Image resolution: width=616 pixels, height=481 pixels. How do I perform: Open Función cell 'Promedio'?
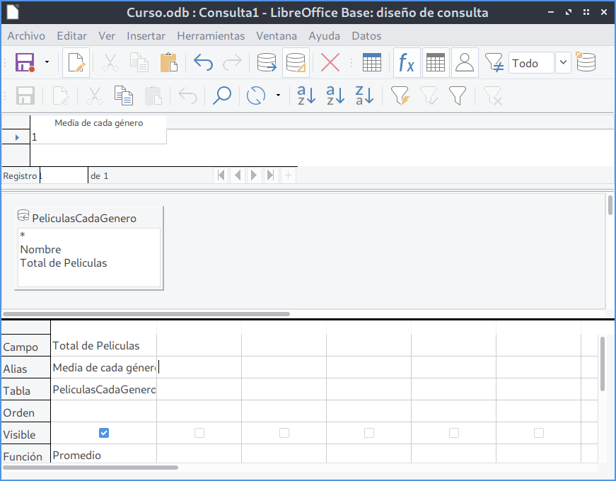[103, 455]
